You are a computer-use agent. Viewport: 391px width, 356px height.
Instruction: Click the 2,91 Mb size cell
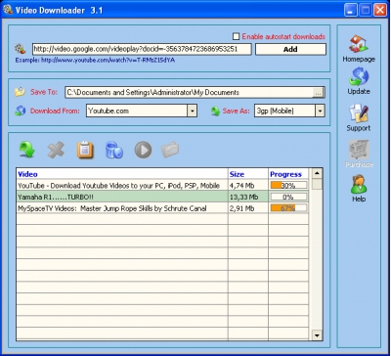(x=248, y=208)
